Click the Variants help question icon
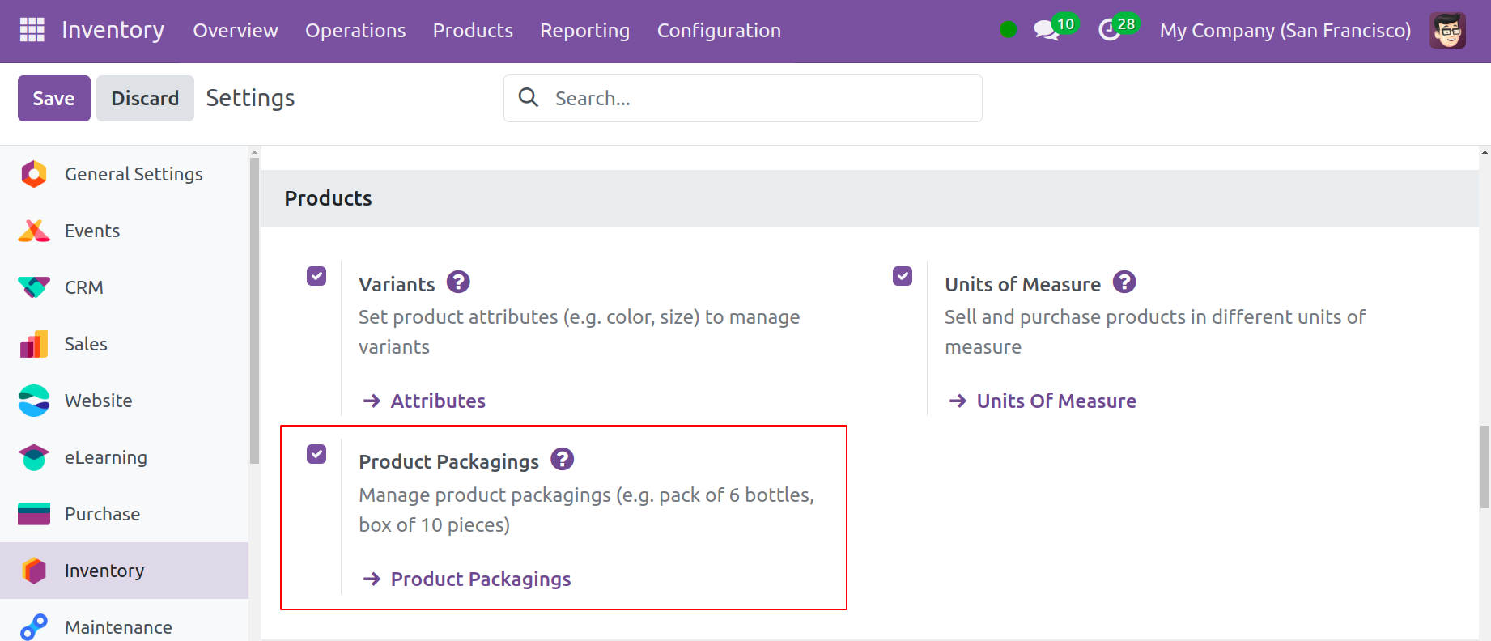 click(458, 282)
